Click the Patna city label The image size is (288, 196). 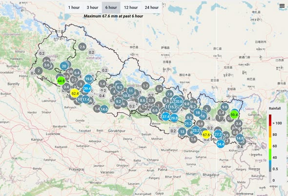click(x=163, y=169)
